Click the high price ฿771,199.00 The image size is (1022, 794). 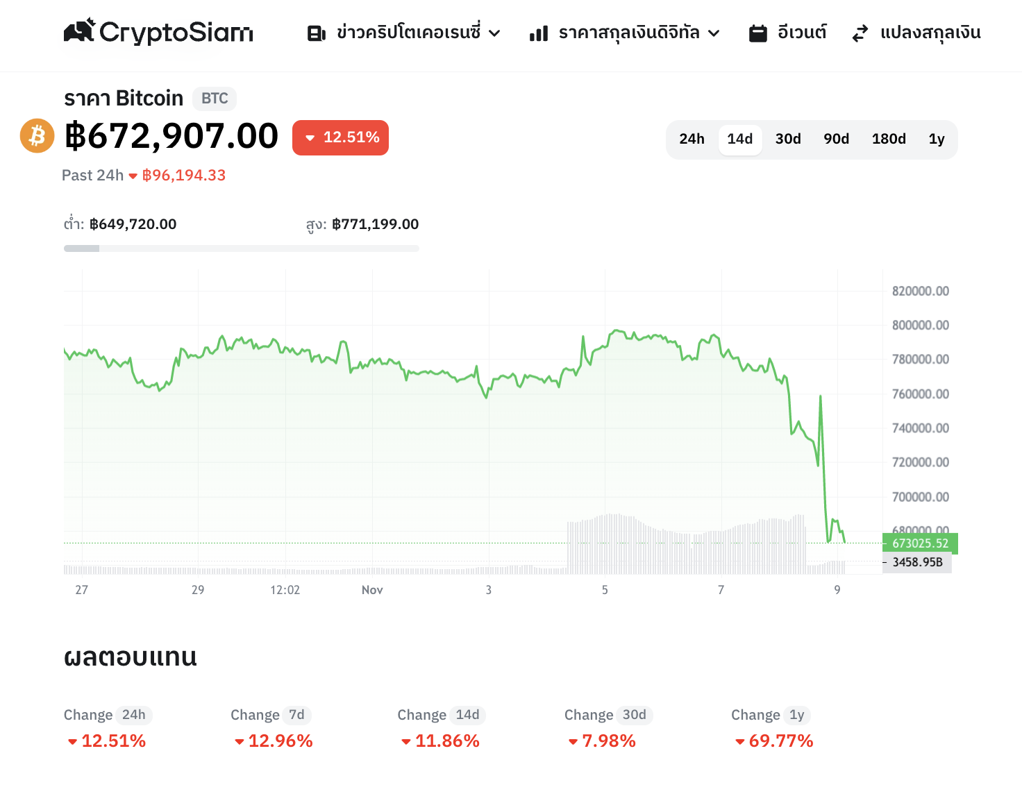[376, 224]
